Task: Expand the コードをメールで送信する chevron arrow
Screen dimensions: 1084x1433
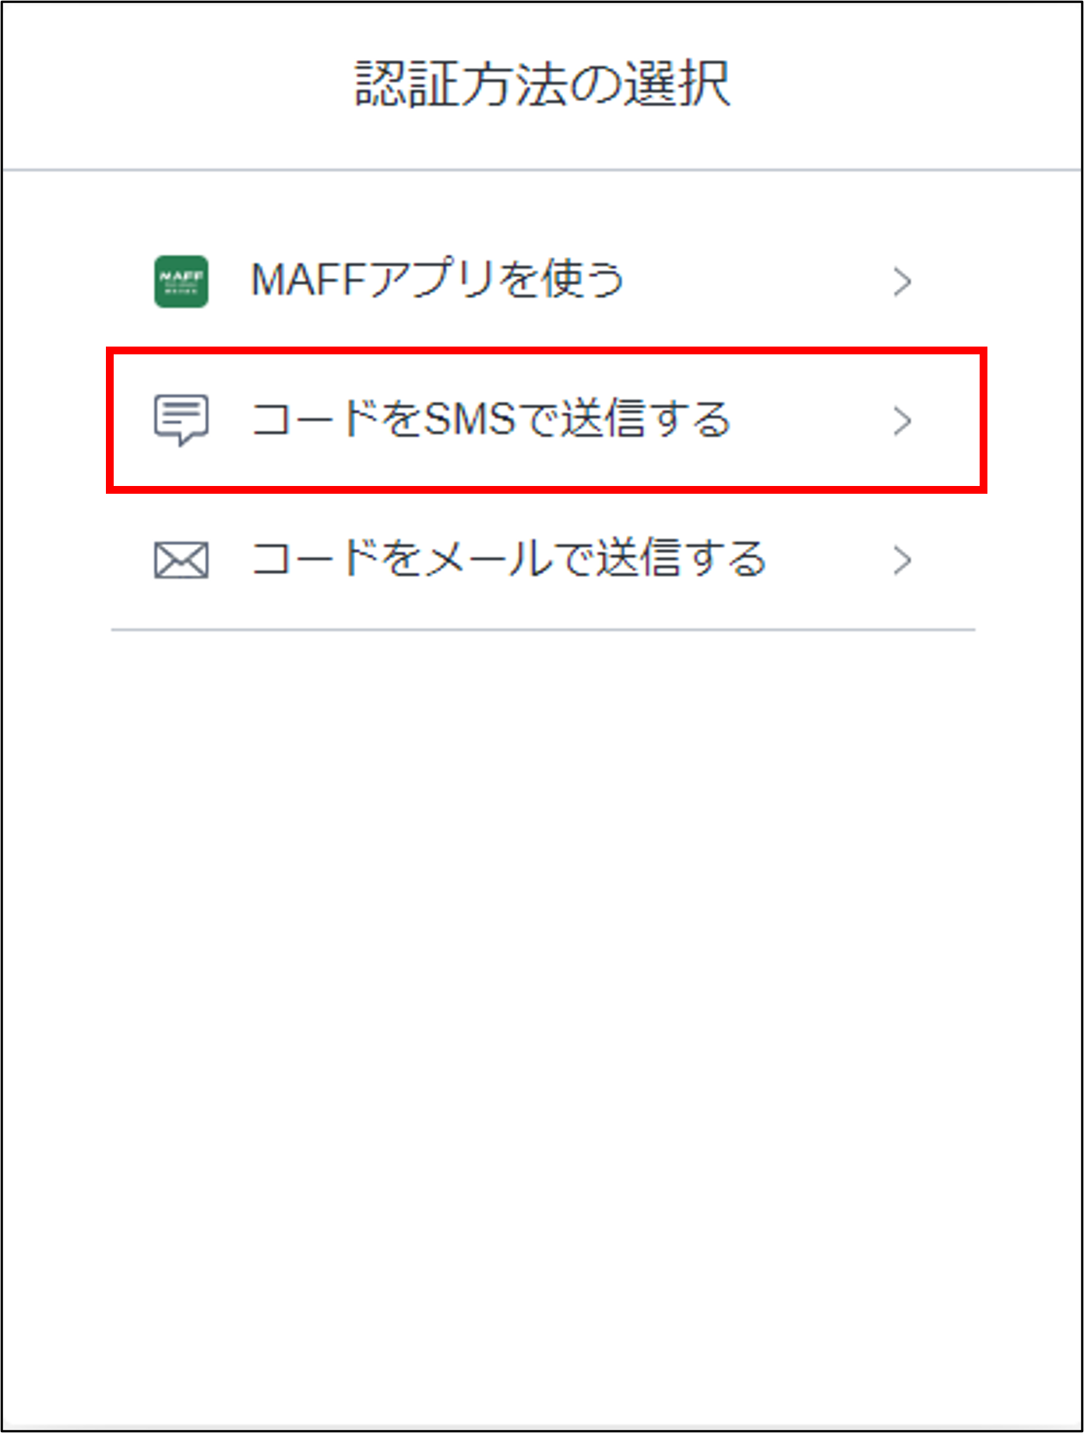Action: point(902,560)
